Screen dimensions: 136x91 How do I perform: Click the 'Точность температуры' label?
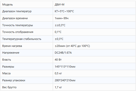(17, 25)
